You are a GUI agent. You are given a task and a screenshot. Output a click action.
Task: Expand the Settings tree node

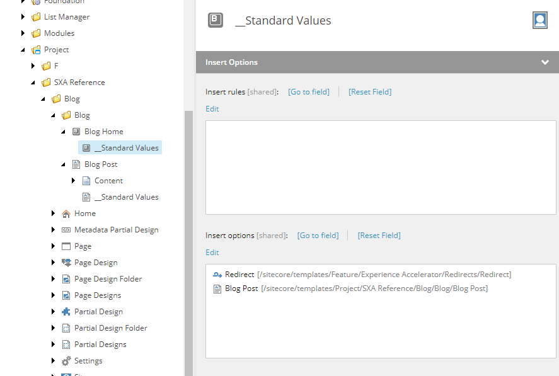53,361
